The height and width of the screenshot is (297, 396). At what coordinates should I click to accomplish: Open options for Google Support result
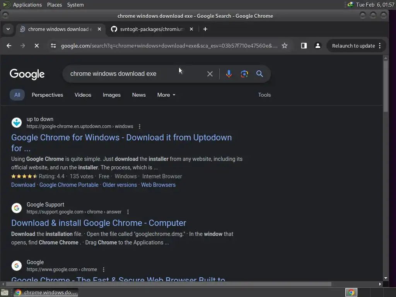tap(128, 212)
